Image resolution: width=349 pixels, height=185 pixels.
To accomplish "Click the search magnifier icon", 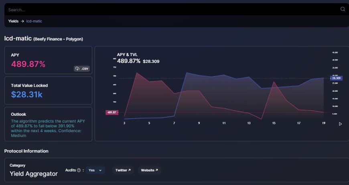I will (x=343, y=9).
